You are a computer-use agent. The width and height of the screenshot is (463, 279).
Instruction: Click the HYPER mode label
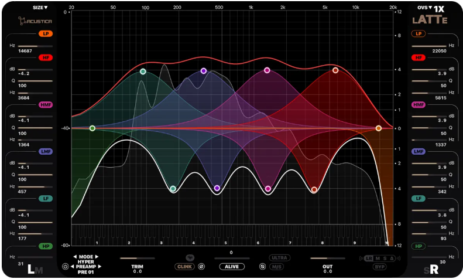pos(85,261)
